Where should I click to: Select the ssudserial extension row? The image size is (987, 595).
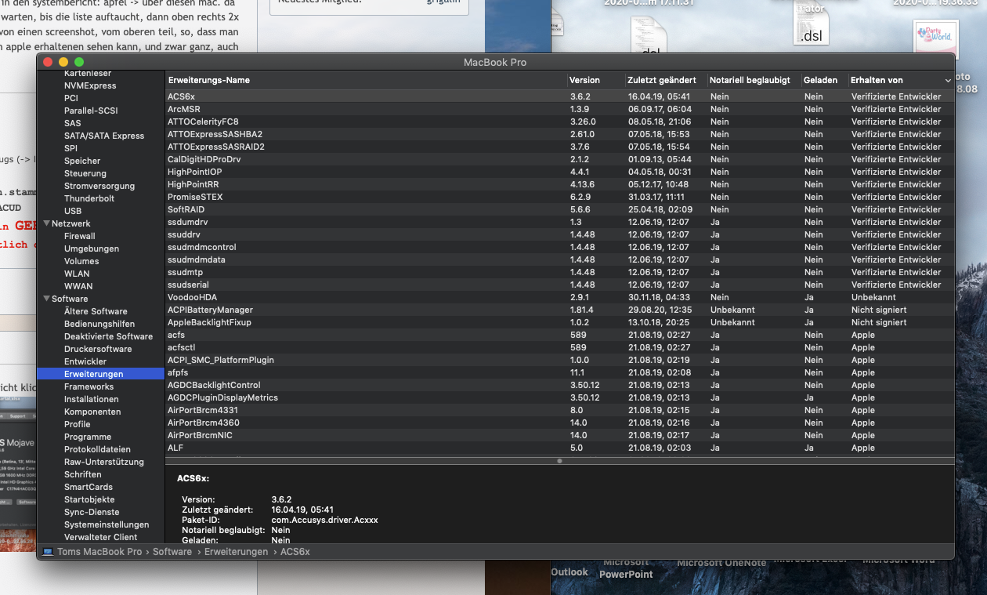pyautogui.click(x=560, y=285)
